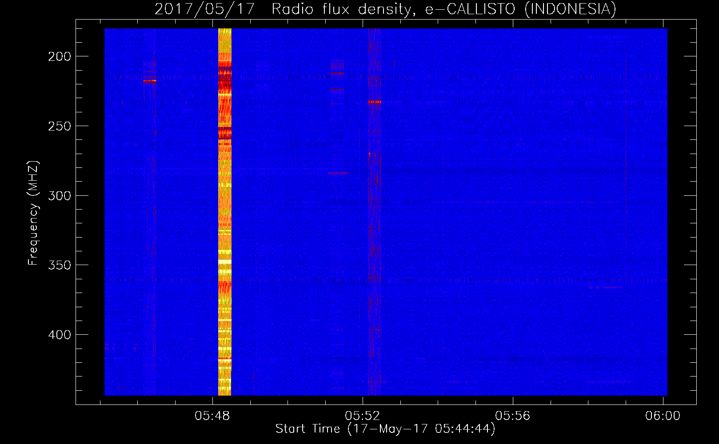Click the bright yellow burst band near 05:48
Screen dimensions: 719x444
coord(225,212)
